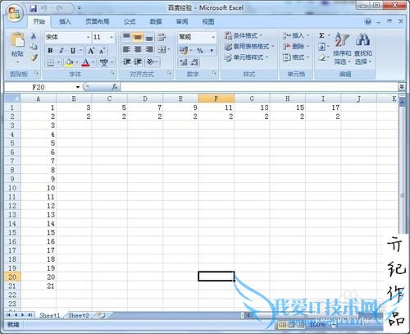
Task: Open 条件格式 conditional formatting menu
Action: click(x=243, y=35)
